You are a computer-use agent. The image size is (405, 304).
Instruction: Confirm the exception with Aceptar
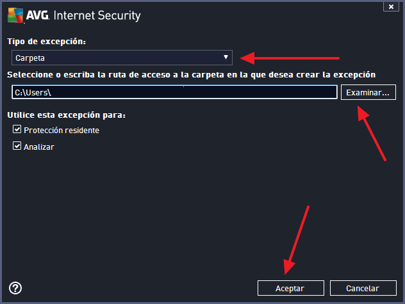(x=290, y=288)
